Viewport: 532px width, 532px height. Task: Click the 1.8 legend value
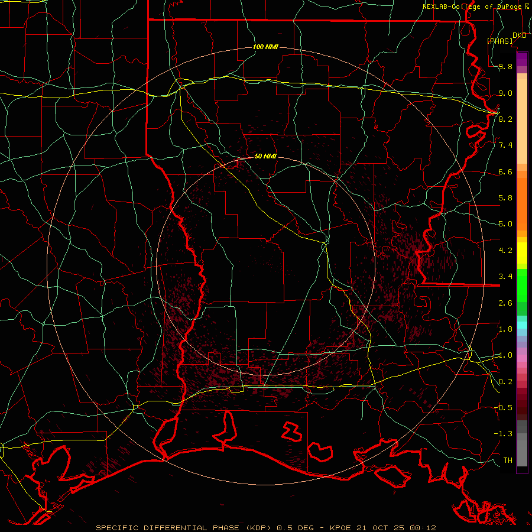point(505,329)
